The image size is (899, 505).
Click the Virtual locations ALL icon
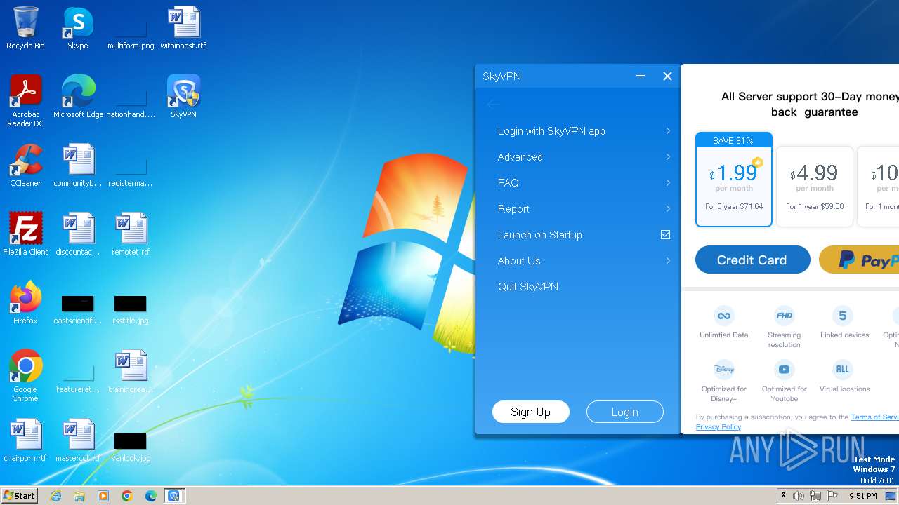(843, 369)
